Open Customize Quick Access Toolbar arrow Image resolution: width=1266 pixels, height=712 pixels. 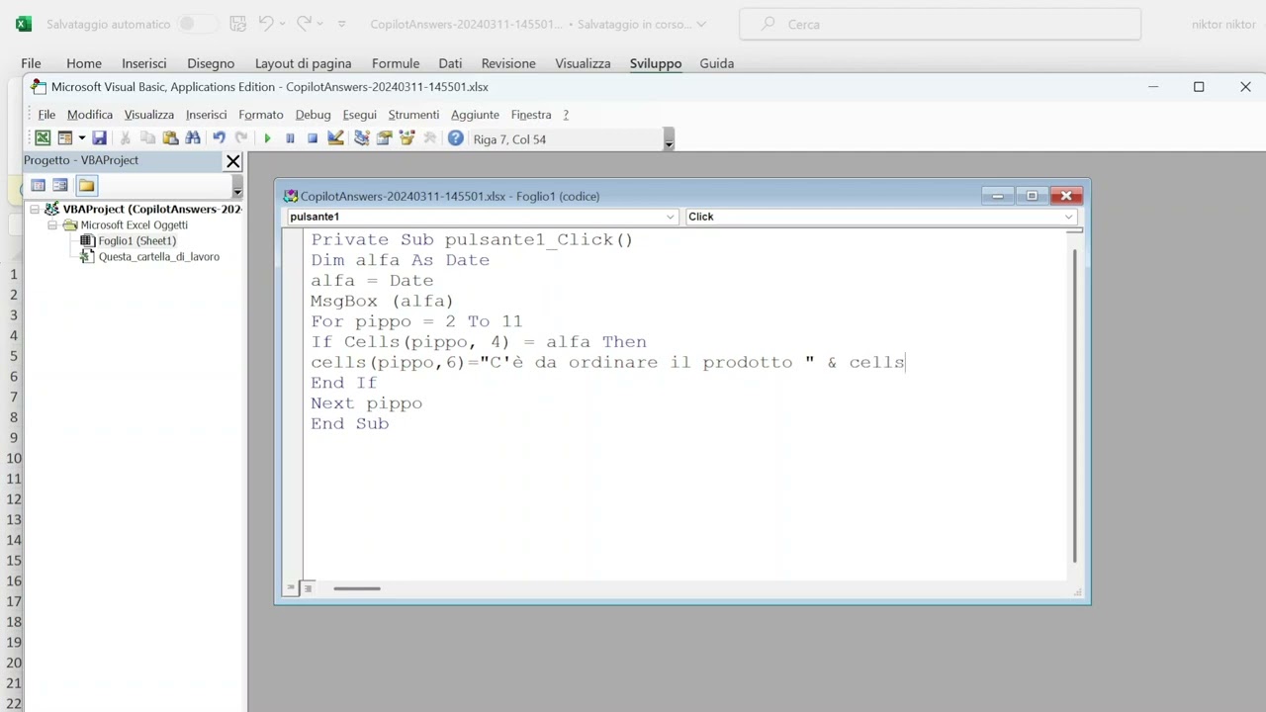342,24
